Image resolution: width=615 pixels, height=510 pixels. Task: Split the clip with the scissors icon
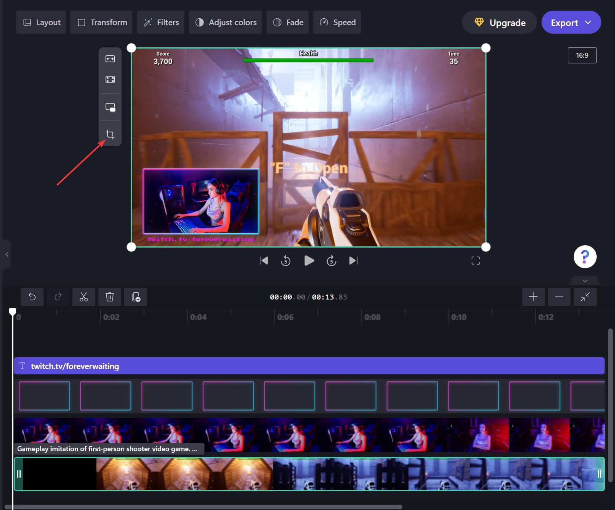[x=84, y=297]
